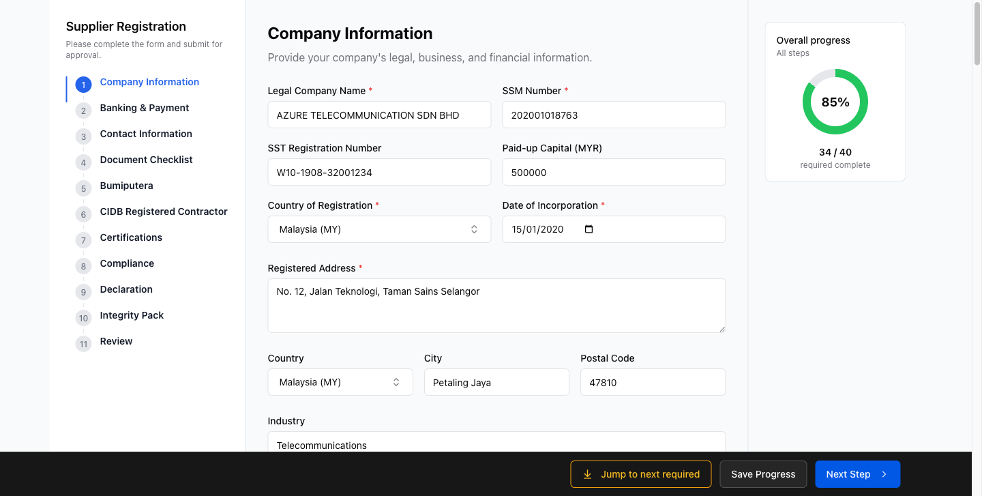Click the 'Supplier Registration' title
982x496 pixels.
point(126,27)
